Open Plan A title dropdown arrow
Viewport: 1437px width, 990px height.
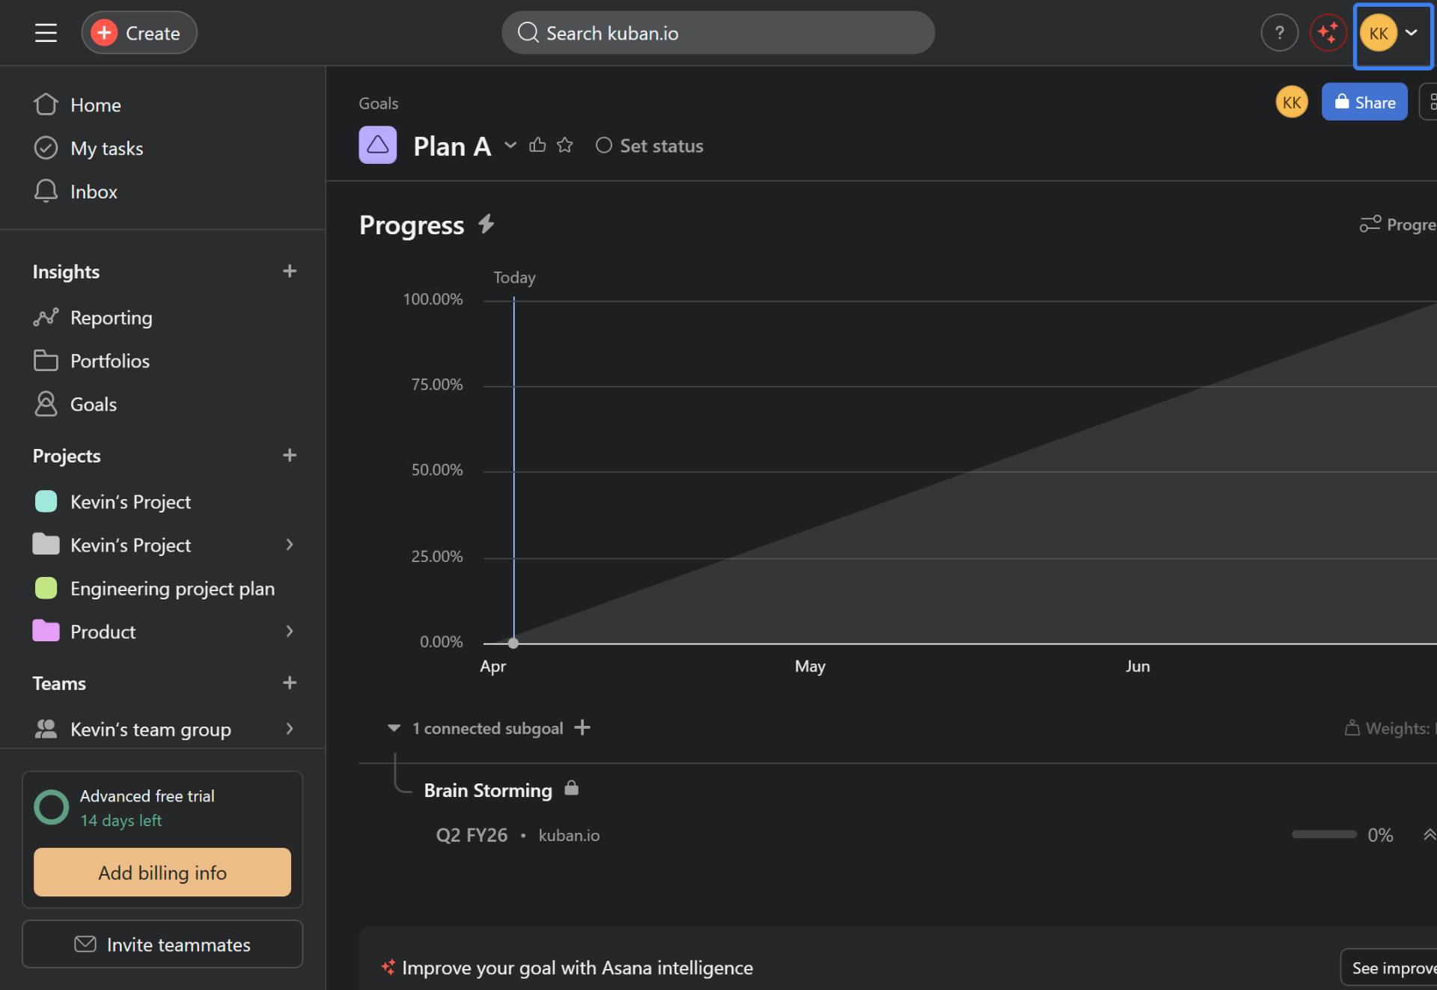tap(510, 145)
